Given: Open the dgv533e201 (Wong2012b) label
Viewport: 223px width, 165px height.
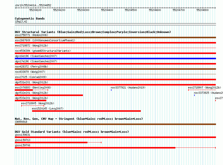Looking at the screenshot, I should [32, 98].
